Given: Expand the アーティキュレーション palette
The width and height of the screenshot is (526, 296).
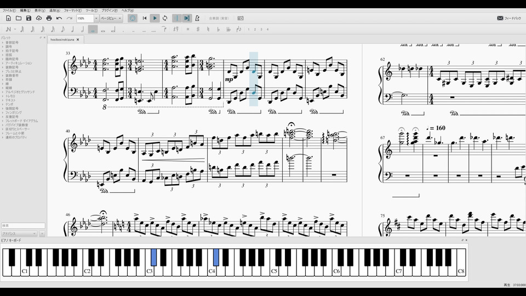Looking at the screenshot, I should (19, 63).
